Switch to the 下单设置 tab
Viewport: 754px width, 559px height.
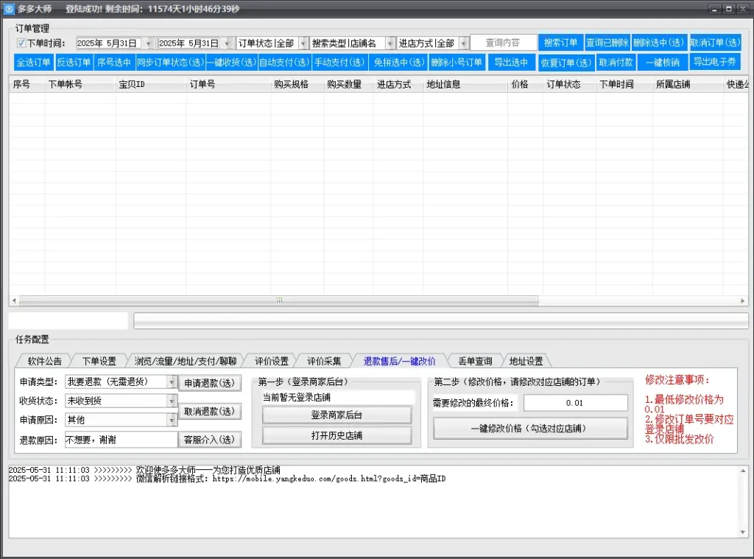click(99, 361)
